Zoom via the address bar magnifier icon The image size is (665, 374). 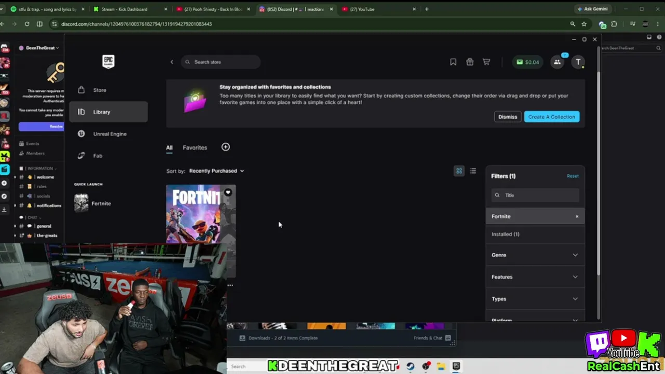pos(573,24)
